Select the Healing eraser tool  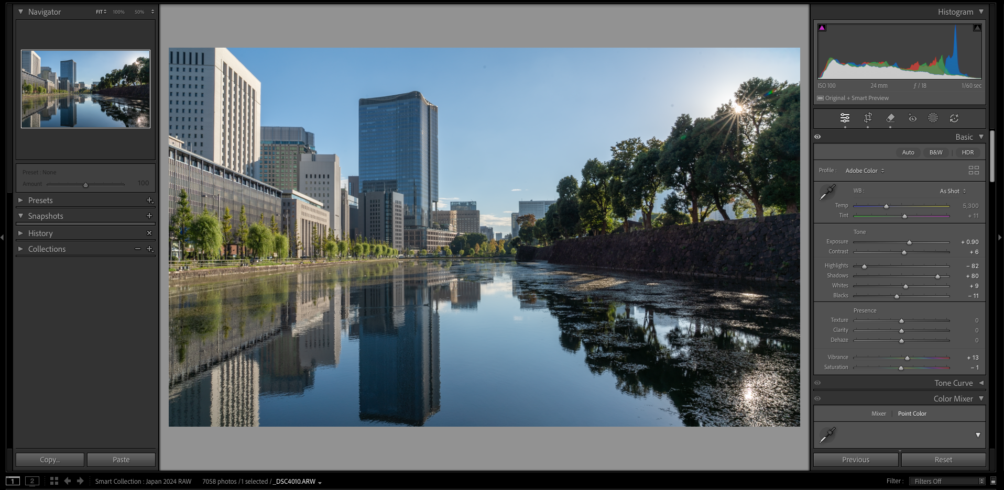click(x=890, y=118)
